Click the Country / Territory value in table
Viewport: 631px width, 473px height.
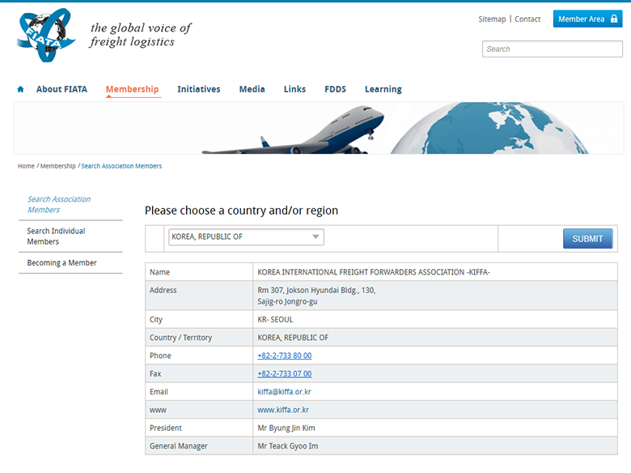coord(293,338)
